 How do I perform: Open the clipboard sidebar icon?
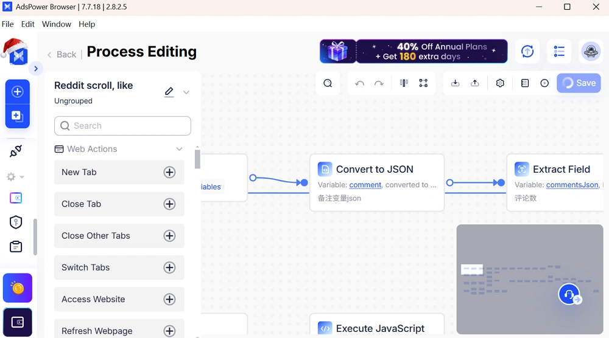(x=16, y=247)
